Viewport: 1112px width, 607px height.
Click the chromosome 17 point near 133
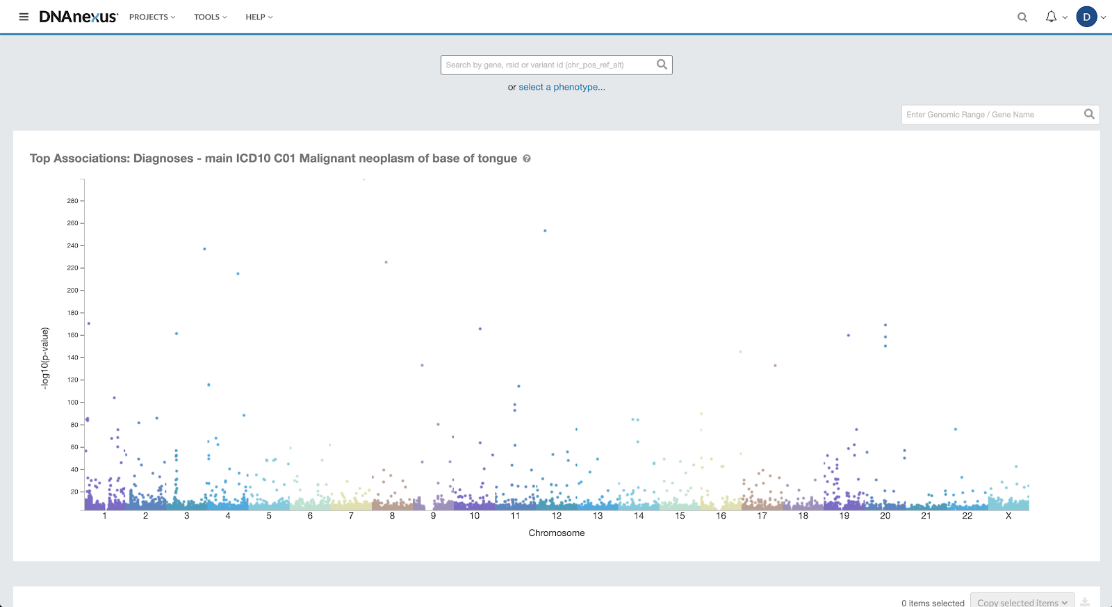point(775,366)
